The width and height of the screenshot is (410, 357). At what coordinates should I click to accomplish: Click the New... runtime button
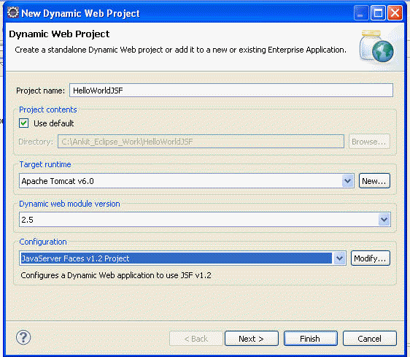click(374, 181)
